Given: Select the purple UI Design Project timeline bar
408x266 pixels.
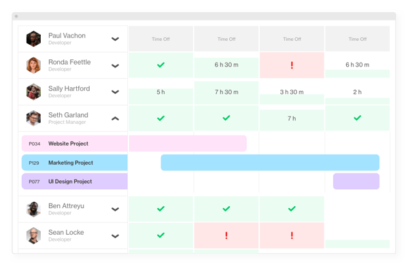Looking at the screenshot, I should tap(356, 182).
